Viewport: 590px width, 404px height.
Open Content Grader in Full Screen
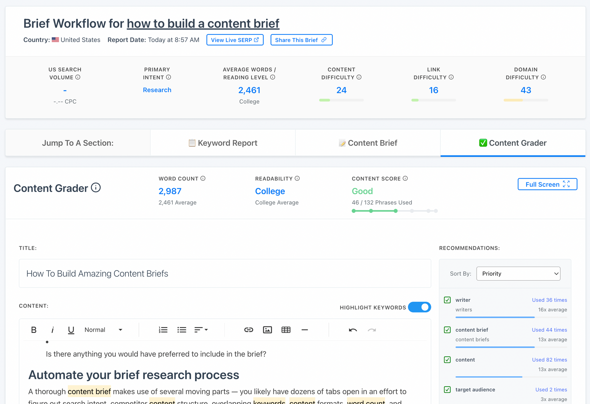pos(547,184)
